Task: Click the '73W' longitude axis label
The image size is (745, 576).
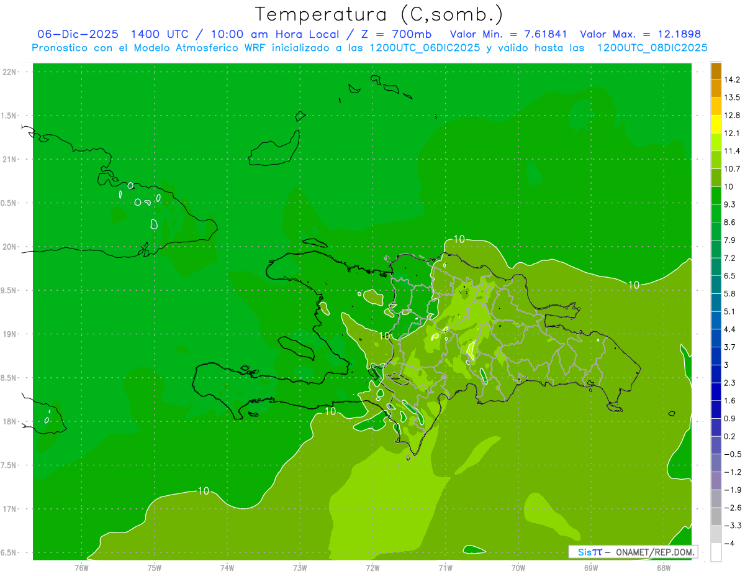Action: click(x=299, y=567)
